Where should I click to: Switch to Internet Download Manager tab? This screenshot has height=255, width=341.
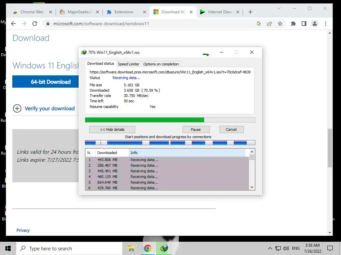click(x=220, y=12)
